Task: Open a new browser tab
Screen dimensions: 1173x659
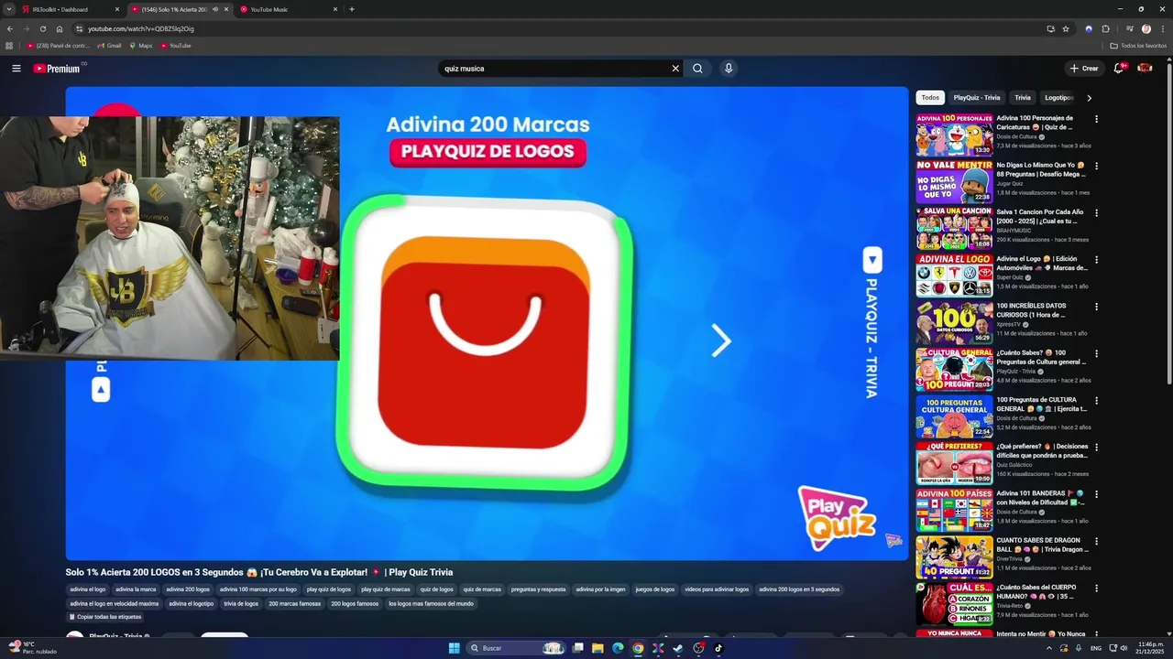Action: [352, 9]
